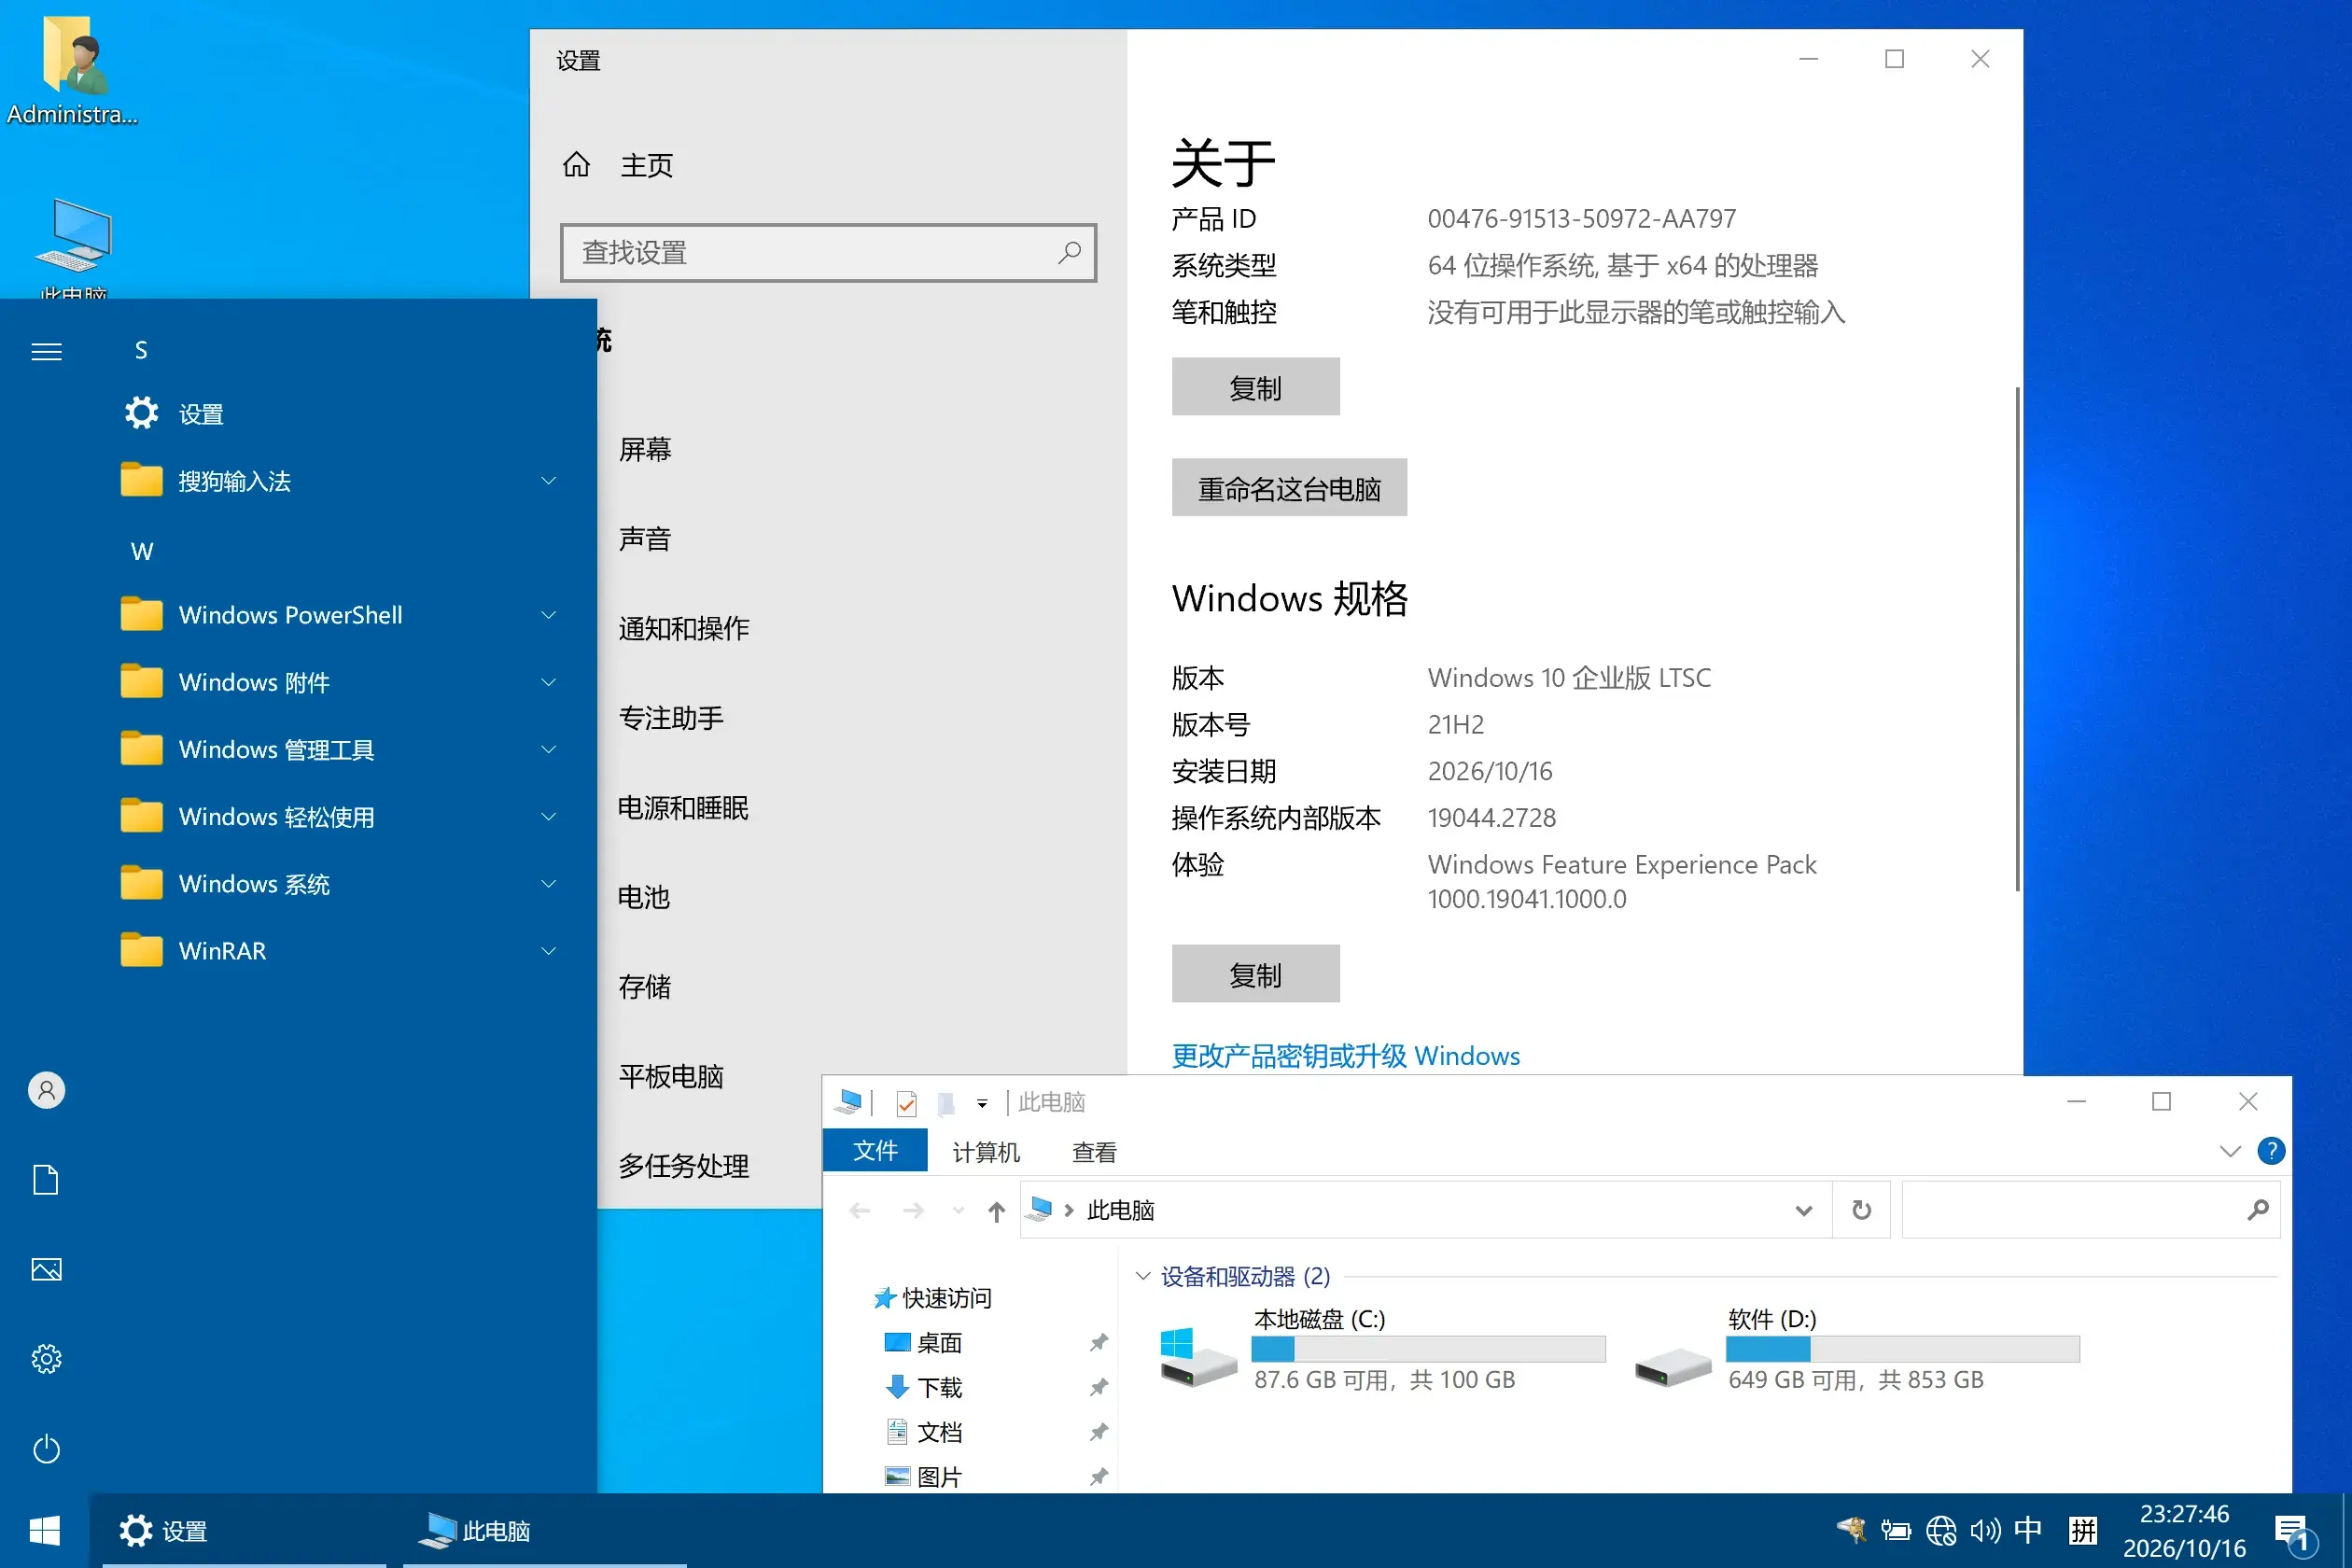Image resolution: width=2352 pixels, height=1568 pixels.
Task: Click 复制 under Windows 规格
Action: coord(1255,973)
